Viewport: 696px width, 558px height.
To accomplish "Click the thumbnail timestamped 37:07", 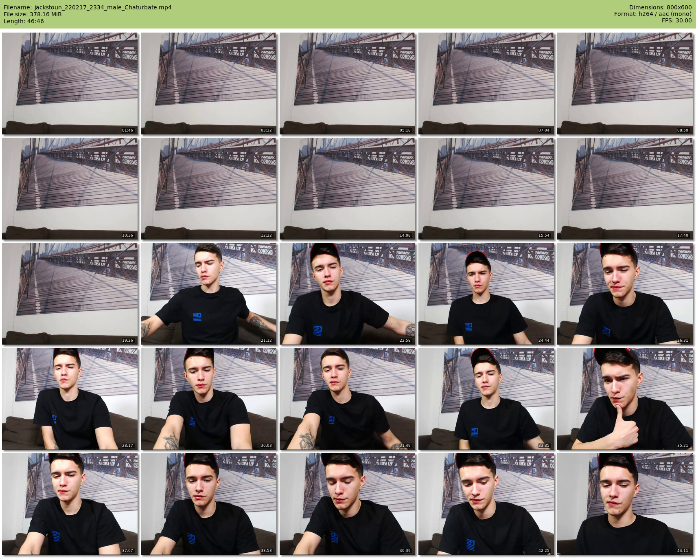I will [70, 504].
